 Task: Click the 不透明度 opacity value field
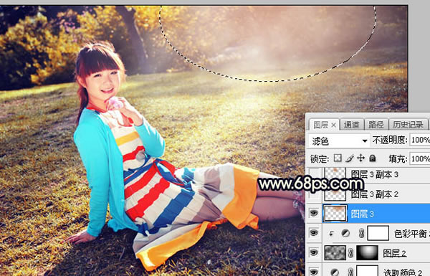coord(420,140)
